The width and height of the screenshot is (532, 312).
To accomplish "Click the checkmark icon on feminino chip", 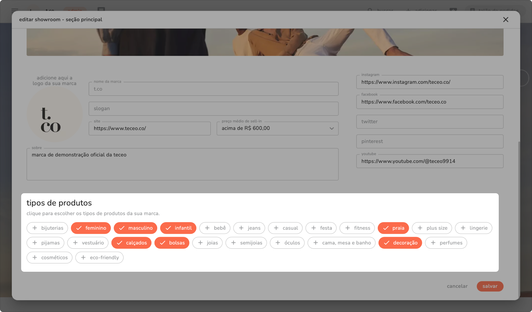I will pos(79,228).
